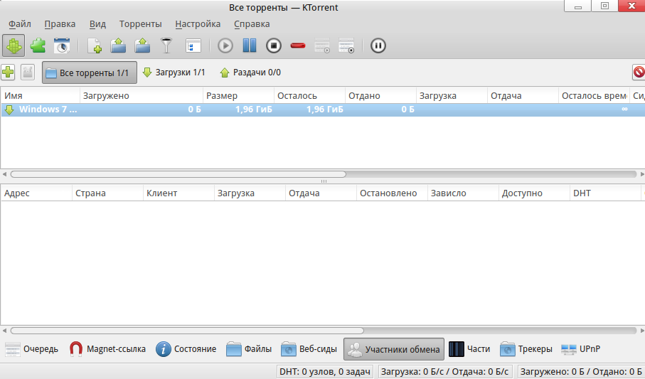Image resolution: width=645 pixels, height=379 pixels.
Task: Open the Трекеры panel
Action: (x=526, y=349)
